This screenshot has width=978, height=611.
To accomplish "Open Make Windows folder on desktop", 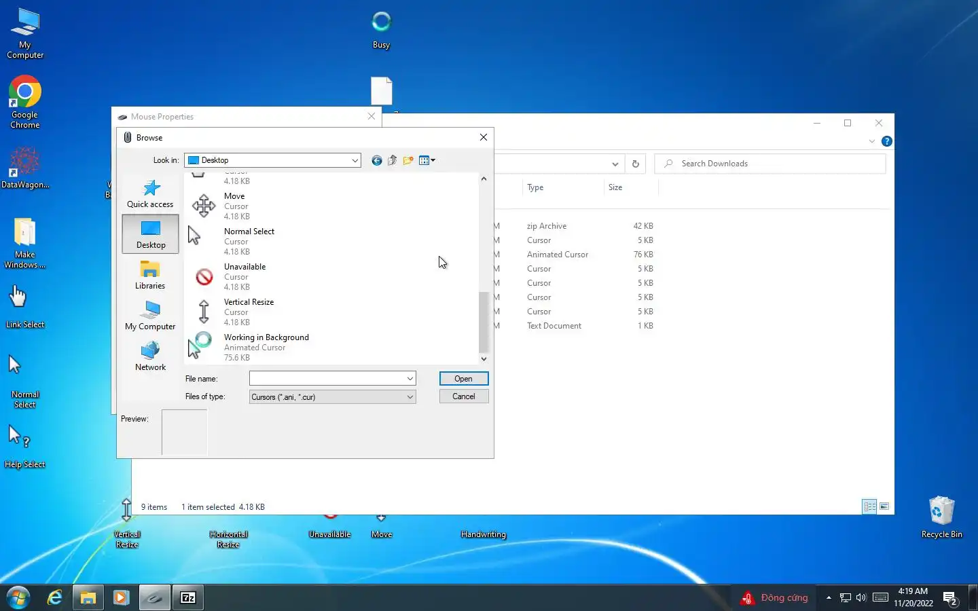I will tap(25, 243).
